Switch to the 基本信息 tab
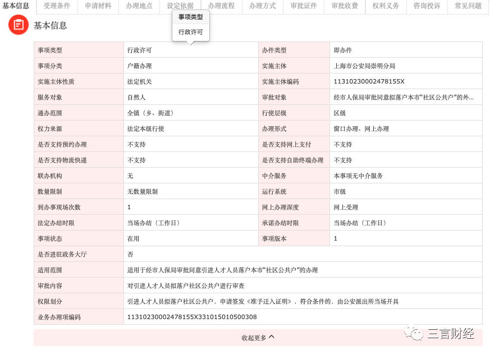The image size is (490, 355). [x=16, y=6]
